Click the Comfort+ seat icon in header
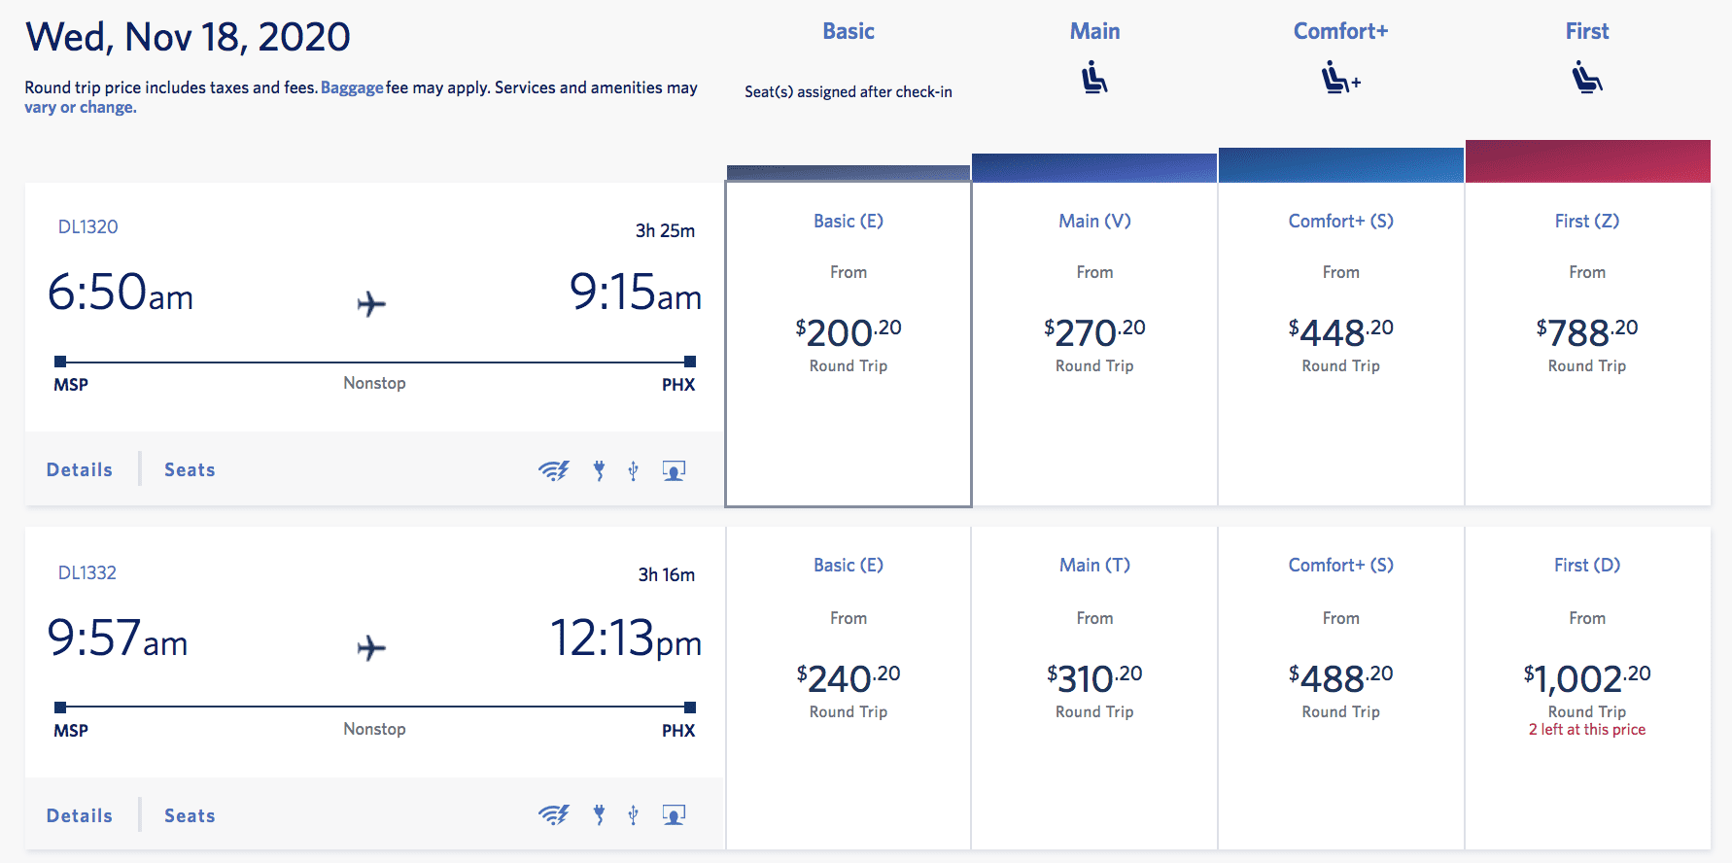 click(1341, 78)
